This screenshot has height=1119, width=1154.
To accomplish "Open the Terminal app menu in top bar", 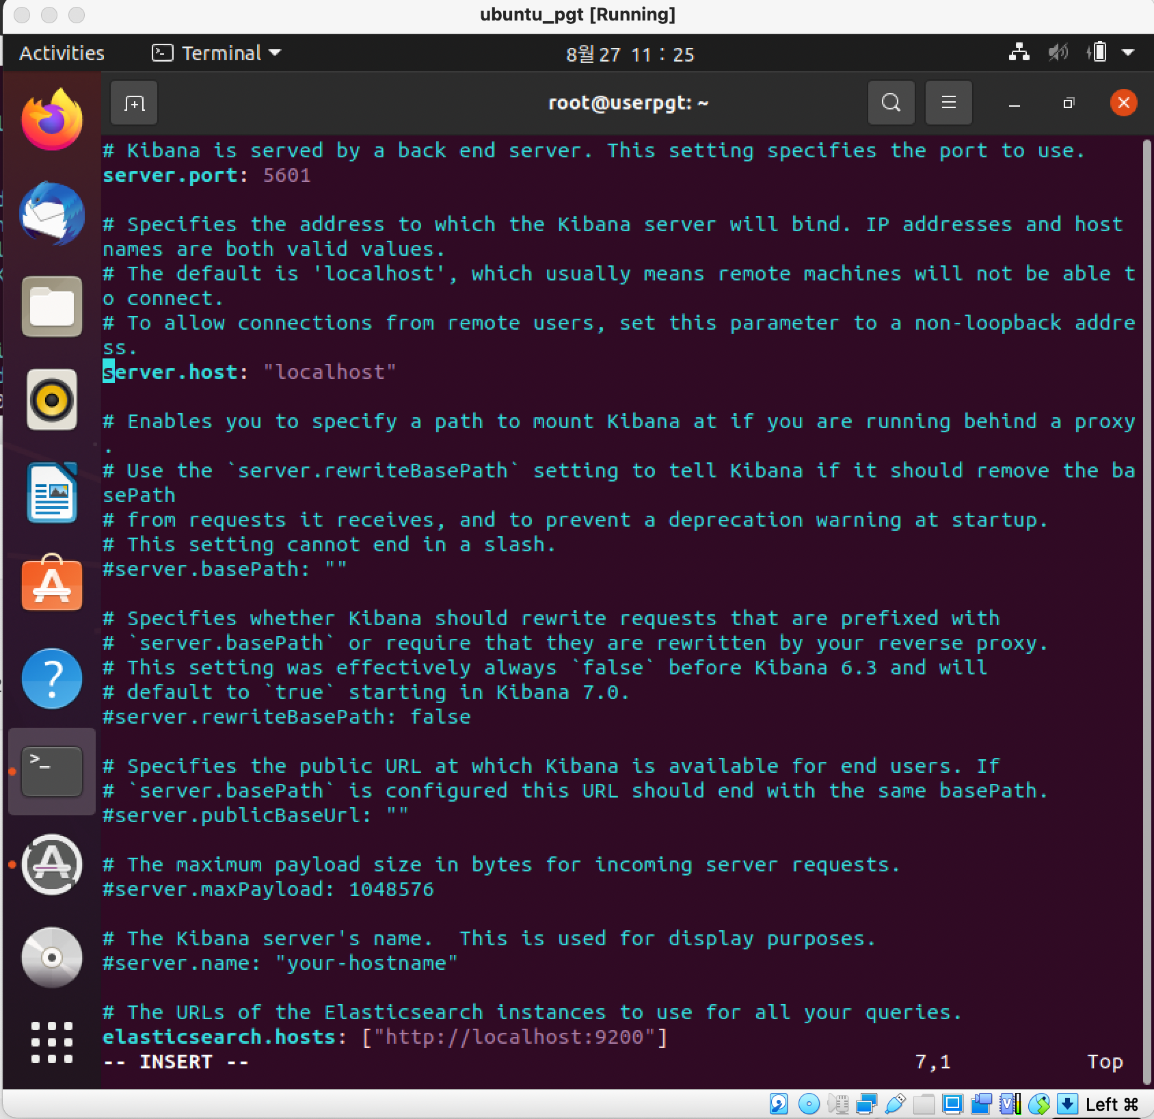I will (x=216, y=53).
